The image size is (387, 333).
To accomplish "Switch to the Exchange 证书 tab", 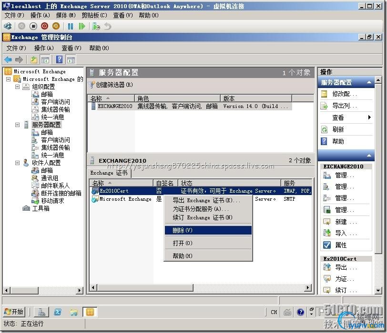I will point(109,173).
